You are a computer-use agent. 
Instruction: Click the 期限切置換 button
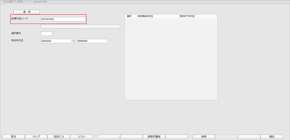click(x=154, y=137)
